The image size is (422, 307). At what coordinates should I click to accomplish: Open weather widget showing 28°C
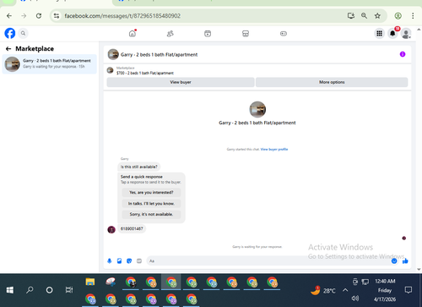(323, 290)
